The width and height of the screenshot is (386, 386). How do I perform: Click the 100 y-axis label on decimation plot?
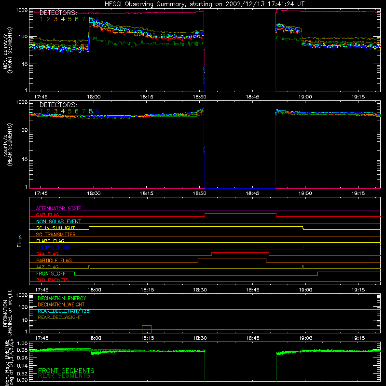click(24, 307)
